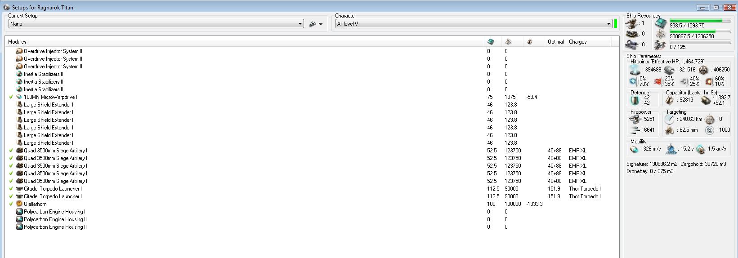The width and height of the screenshot is (738, 258).
Task: Sort by the Optimal column header
Action: [556, 42]
